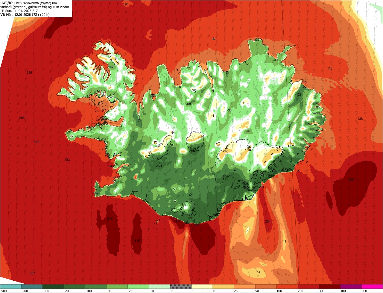Image resolution: width=383 pixels, height=293 pixels.
Task: Choose the 50 to 100 legend swatch
Action: click(x=265, y=286)
